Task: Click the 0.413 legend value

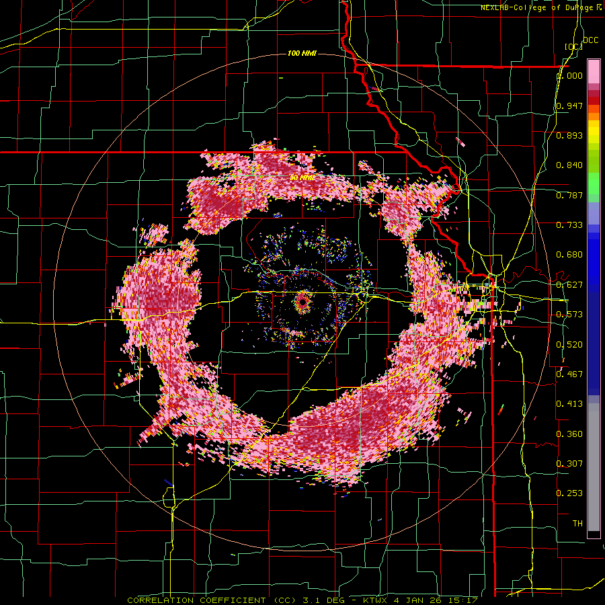Action: pyautogui.click(x=569, y=404)
